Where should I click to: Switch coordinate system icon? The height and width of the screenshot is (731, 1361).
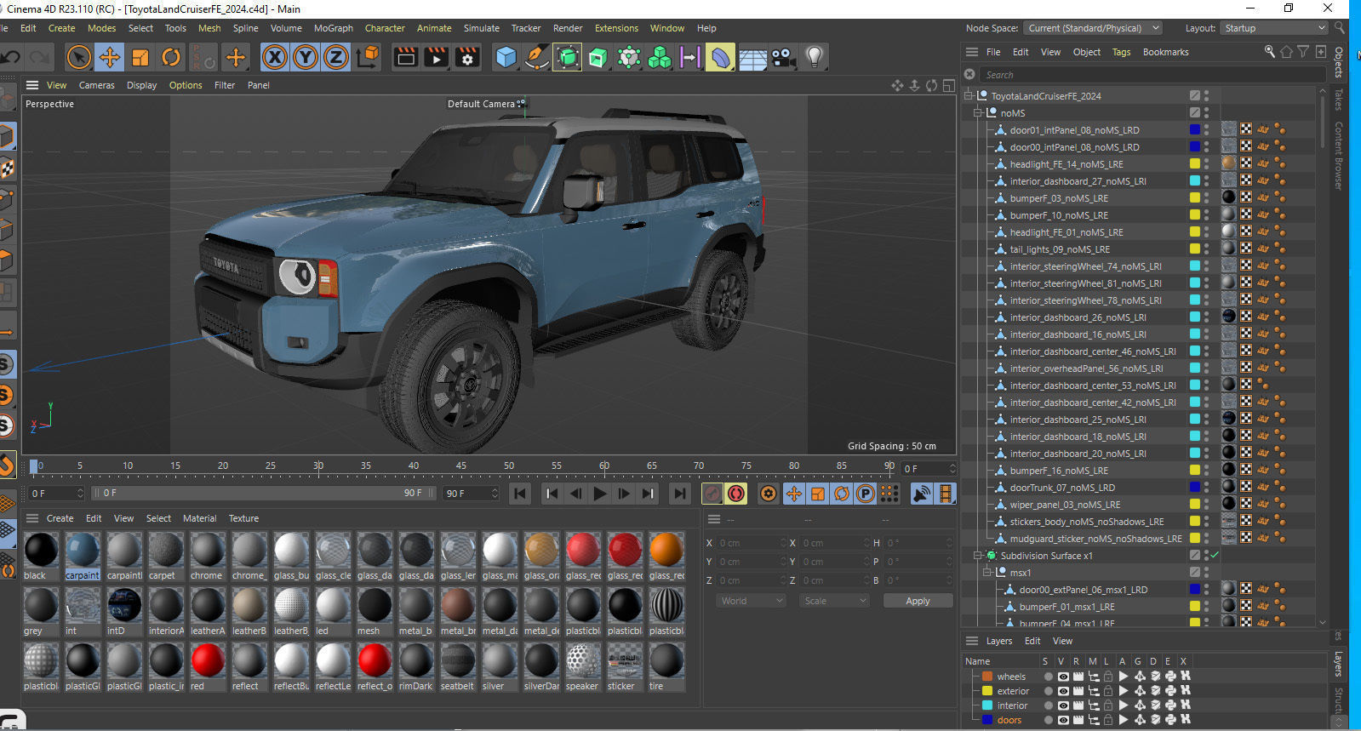(368, 57)
